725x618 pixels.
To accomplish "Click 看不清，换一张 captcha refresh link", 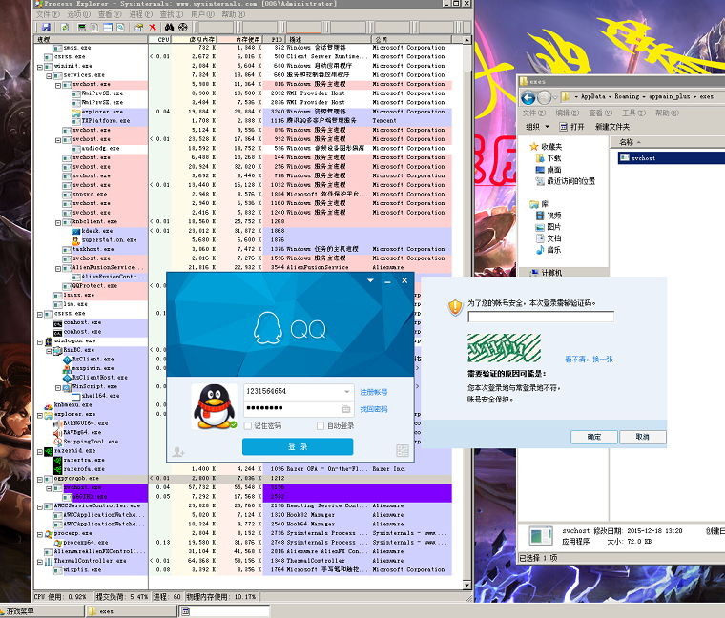I will pyautogui.click(x=589, y=360).
